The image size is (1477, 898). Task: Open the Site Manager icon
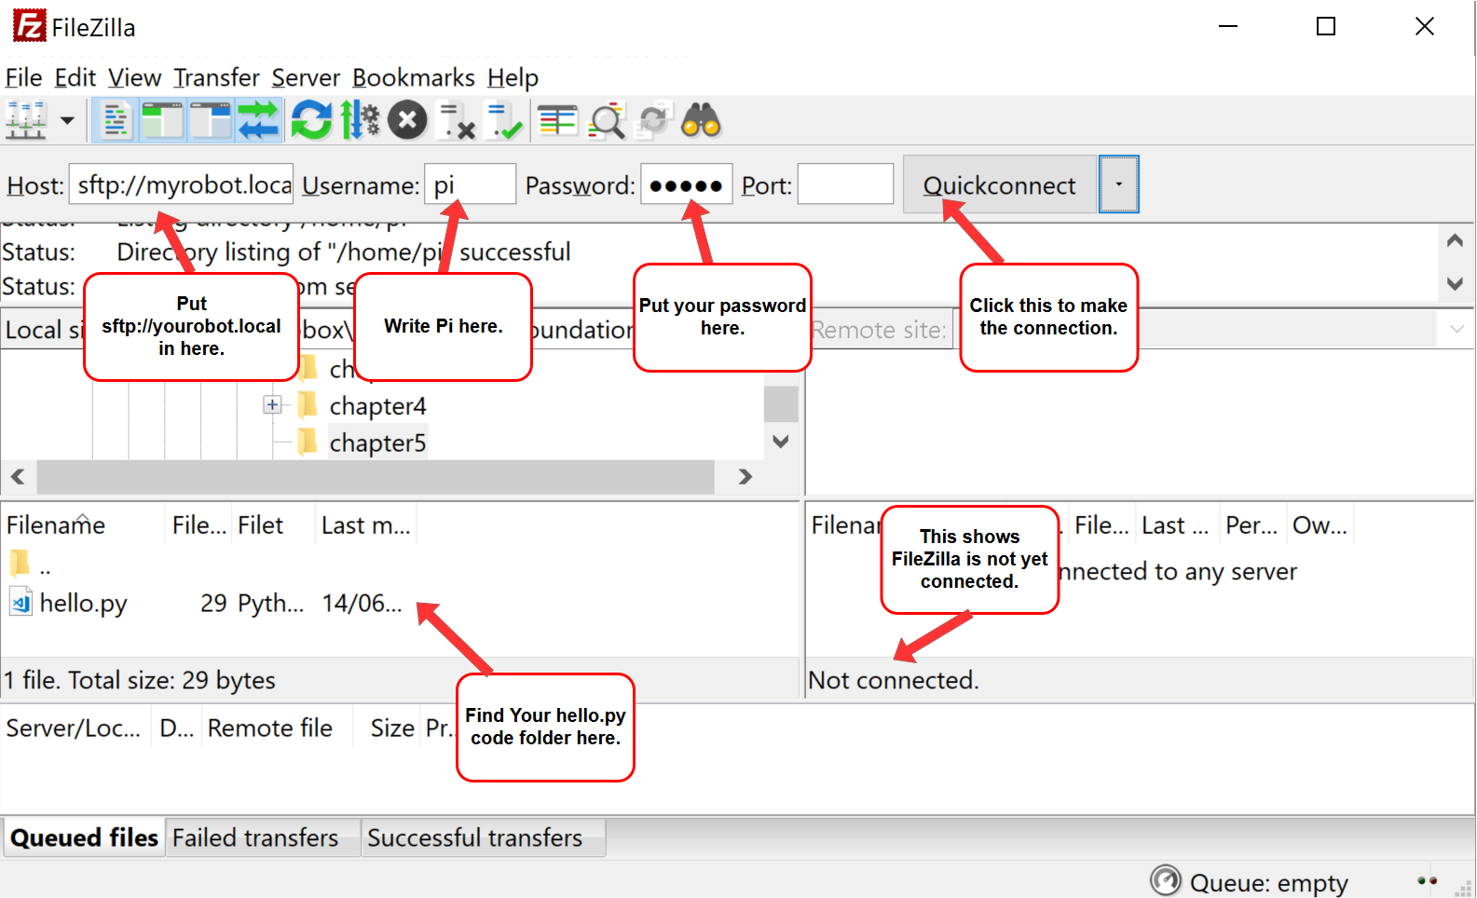pyautogui.click(x=26, y=120)
